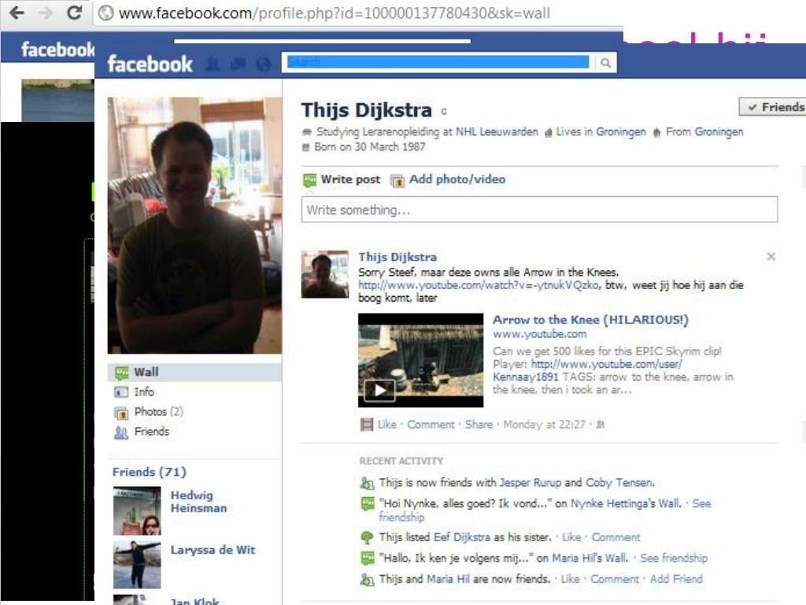Click the Friends people icon in sidebar

point(121,432)
